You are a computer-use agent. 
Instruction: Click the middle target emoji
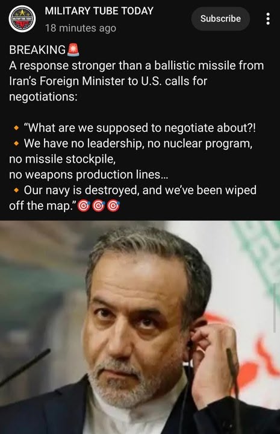coord(98,206)
